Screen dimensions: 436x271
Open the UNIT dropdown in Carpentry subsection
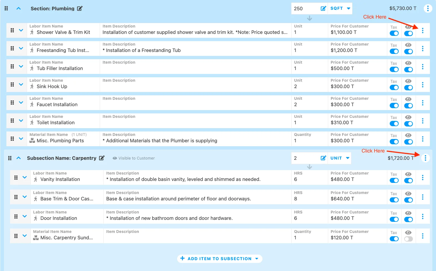340,158
